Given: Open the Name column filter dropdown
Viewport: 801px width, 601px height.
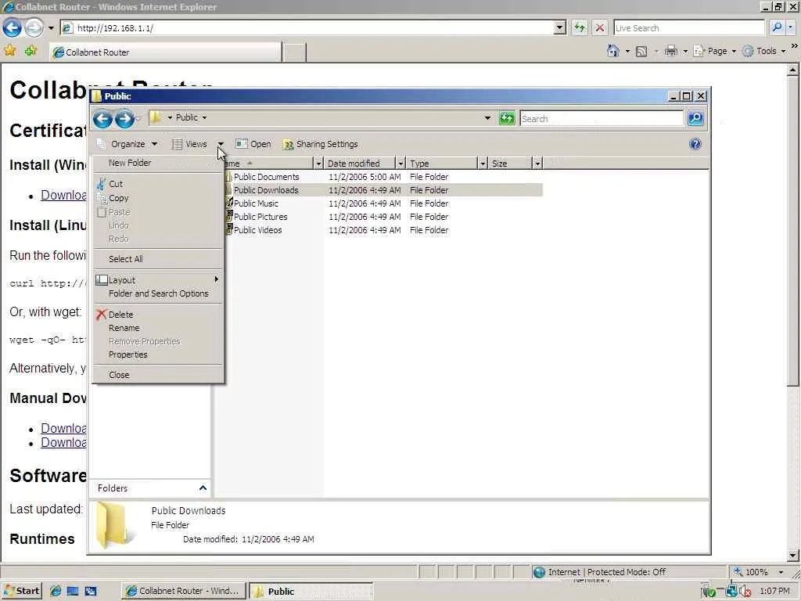Looking at the screenshot, I should [318, 164].
